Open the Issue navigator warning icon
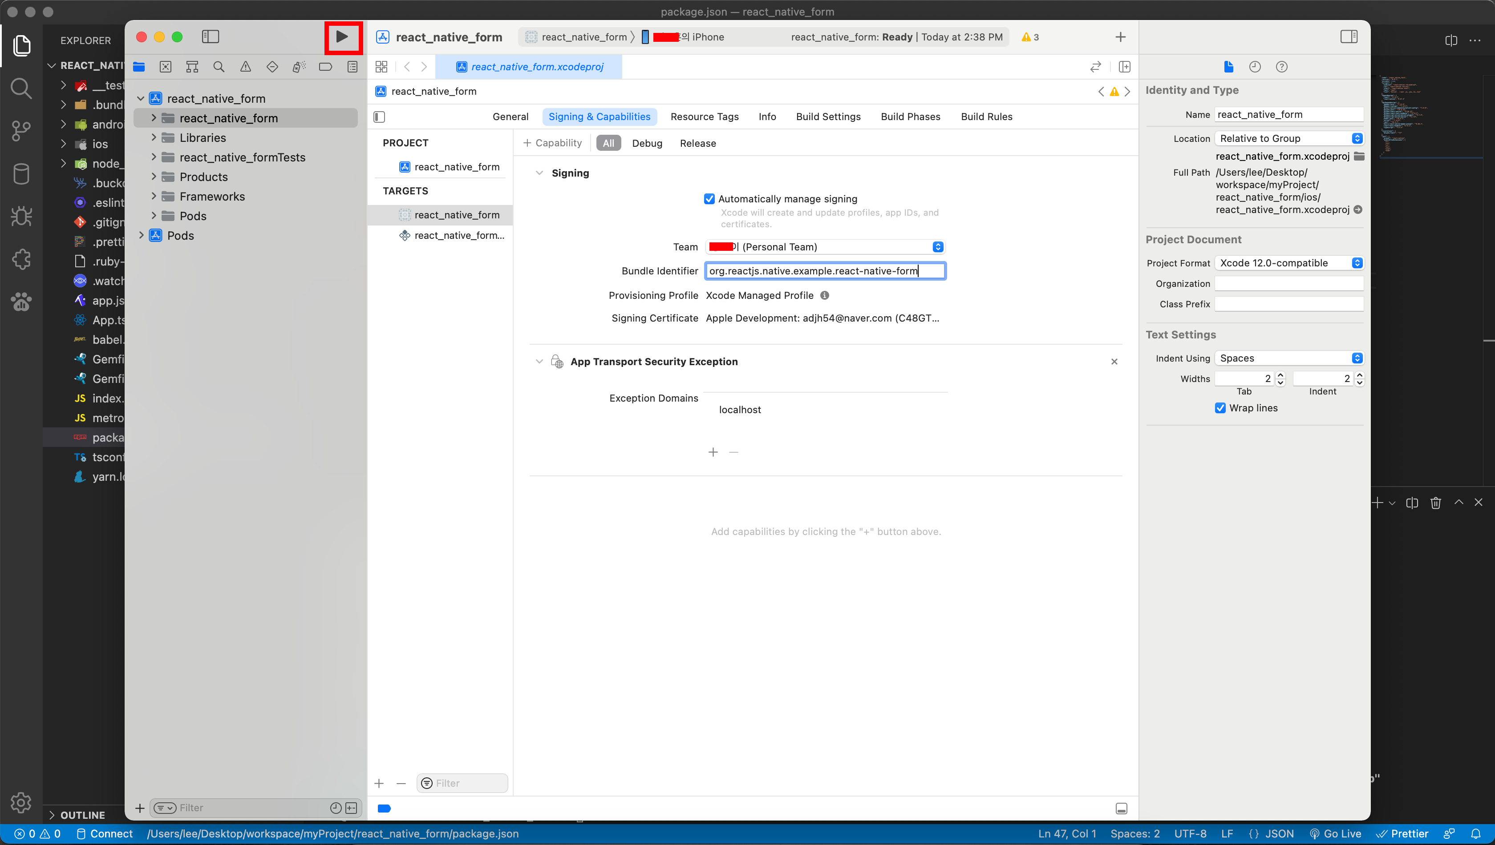 tap(246, 67)
